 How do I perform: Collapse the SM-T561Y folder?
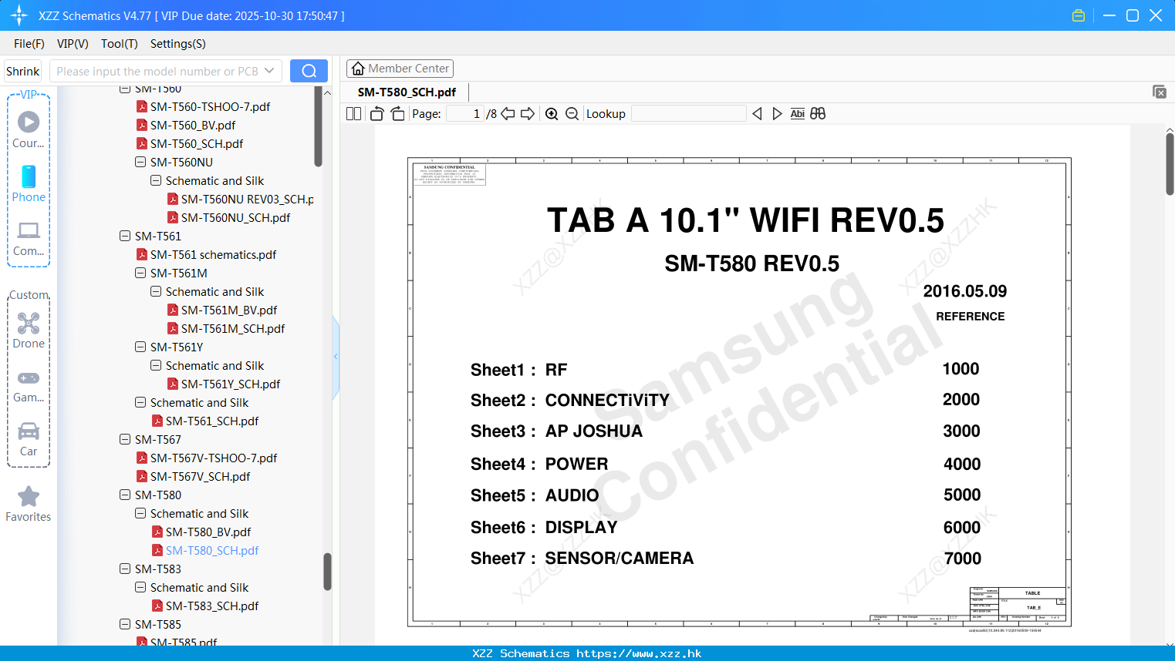coord(140,347)
